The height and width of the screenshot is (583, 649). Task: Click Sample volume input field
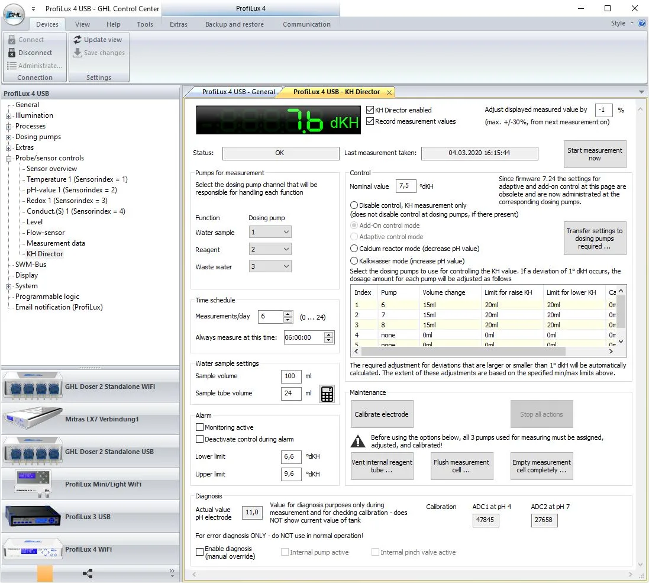click(x=290, y=376)
